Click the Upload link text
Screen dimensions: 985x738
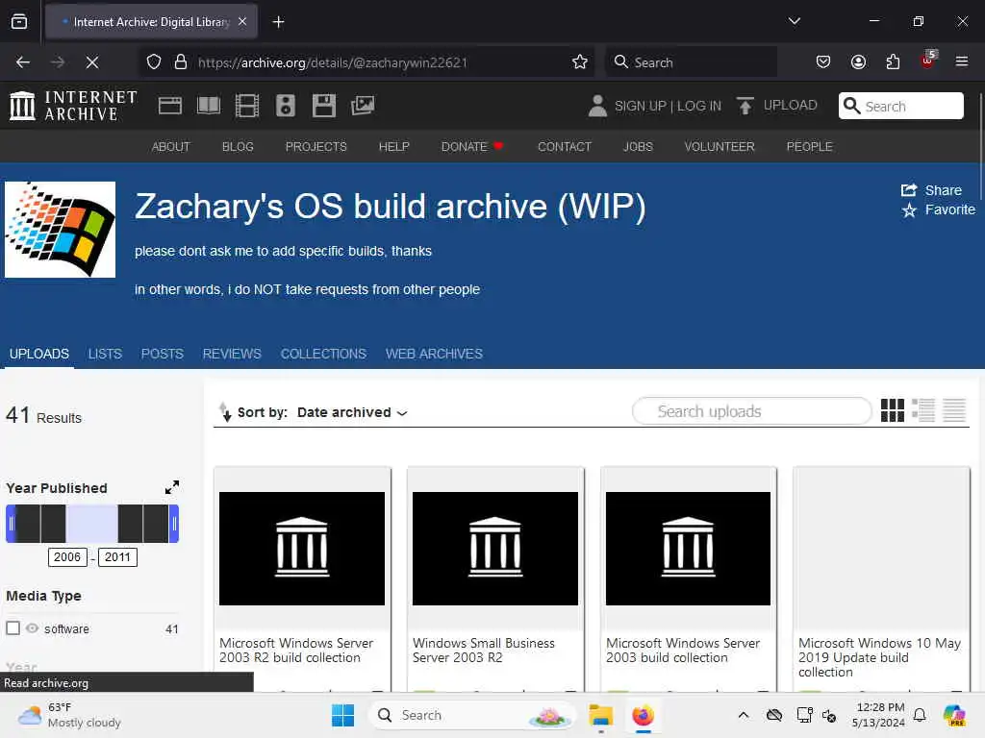click(790, 105)
